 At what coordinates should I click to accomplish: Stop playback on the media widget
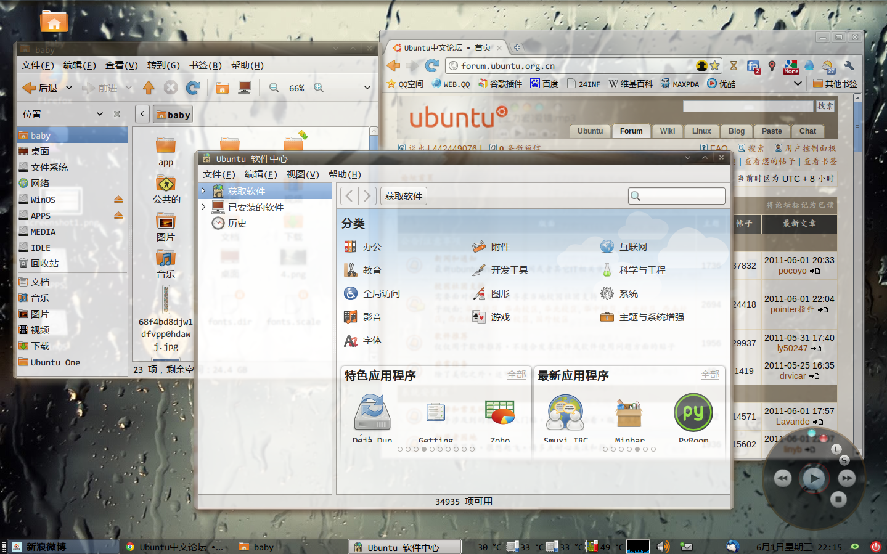[838, 499]
